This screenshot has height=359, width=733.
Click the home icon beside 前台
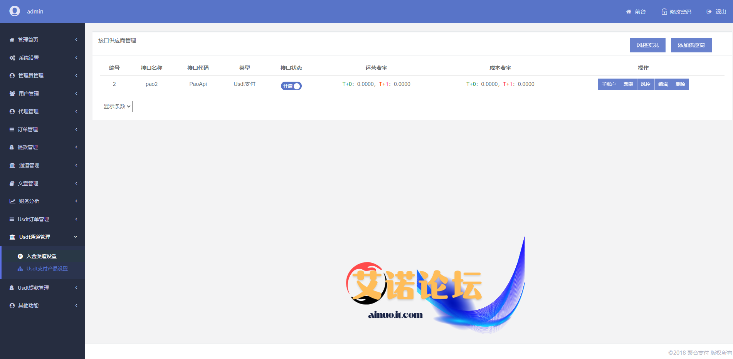point(629,12)
